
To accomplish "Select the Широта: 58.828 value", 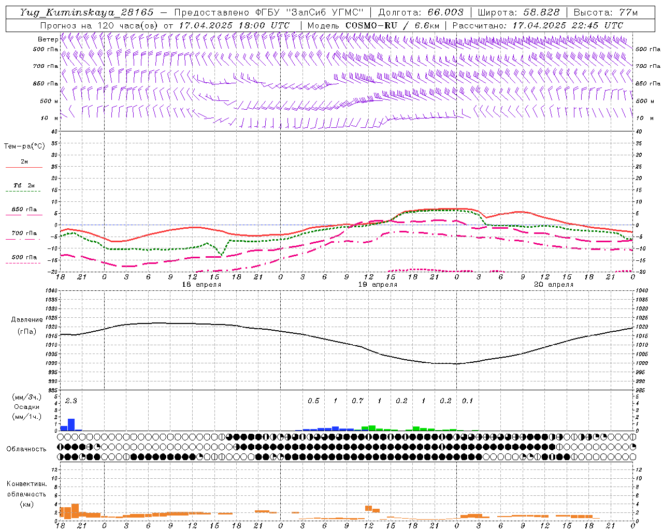I will click(x=518, y=12).
